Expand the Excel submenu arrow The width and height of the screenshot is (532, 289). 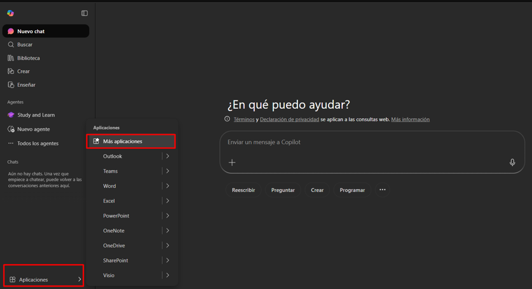[168, 201]
